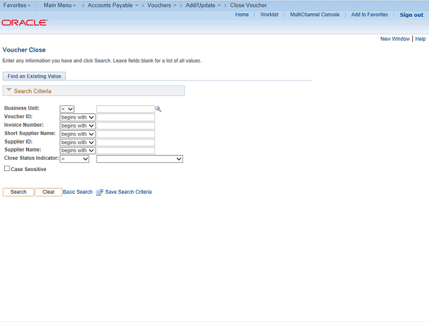Open Invoice Number operator dropdown
This screenshot has height=322, width=429.
coord(78,125)
